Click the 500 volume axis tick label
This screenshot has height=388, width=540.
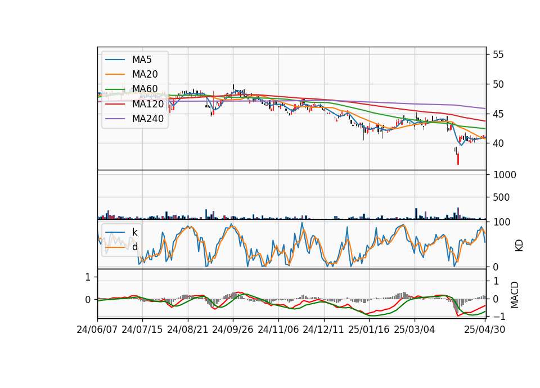point(501,197)
